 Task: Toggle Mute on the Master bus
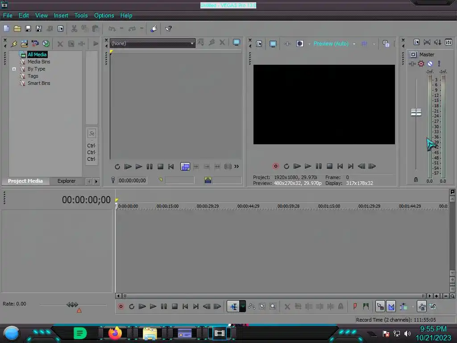point(430,63)
